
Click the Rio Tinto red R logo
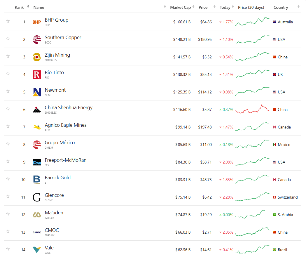[x=36, y=74]
